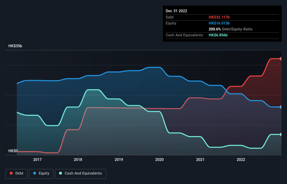Click the 2022 x-axis label
The height and width of the screenshot is (184, 287).
point(241,160)
